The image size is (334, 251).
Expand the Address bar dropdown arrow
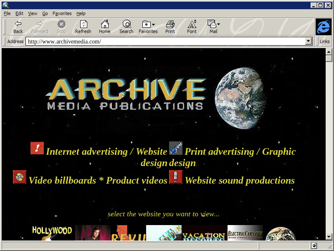(x=309, y=41)
